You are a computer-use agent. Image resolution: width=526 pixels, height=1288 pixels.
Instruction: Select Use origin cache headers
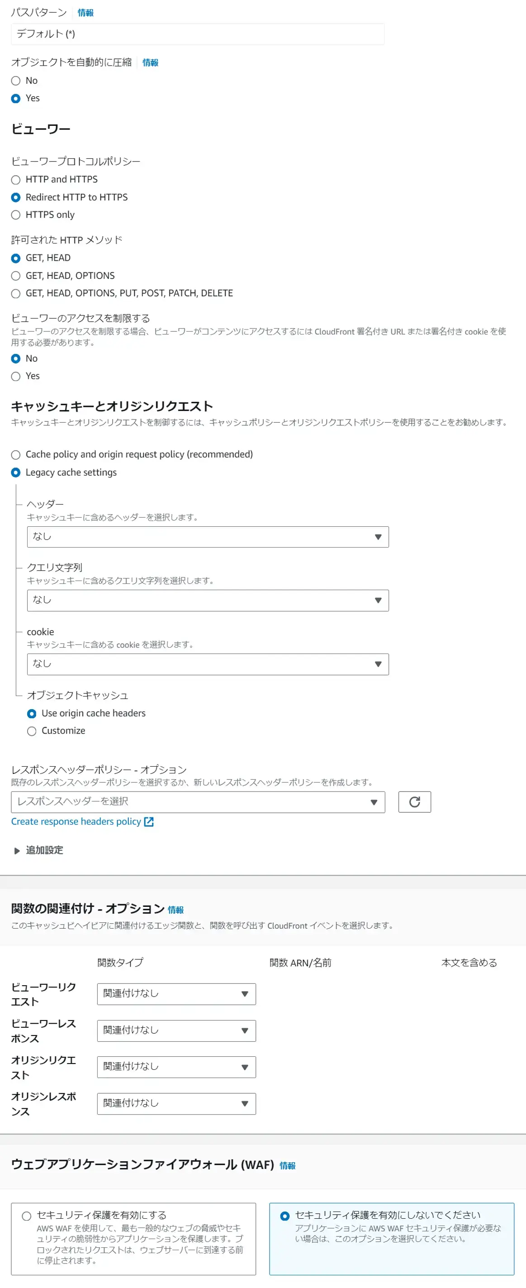pos(32,714)
